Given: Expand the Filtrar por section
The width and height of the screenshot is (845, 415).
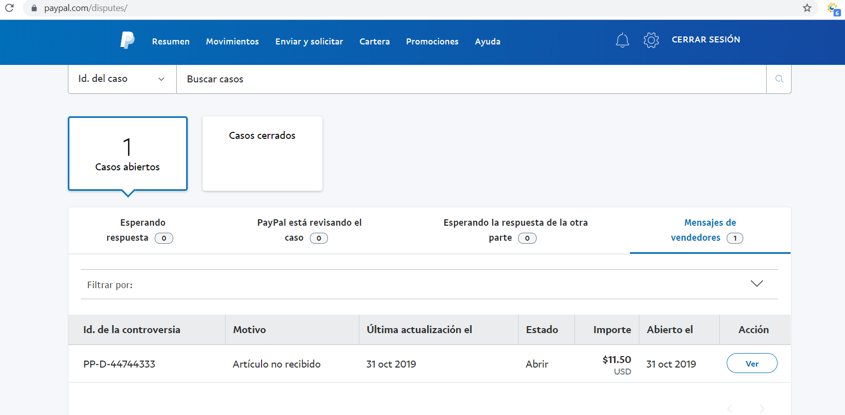Looking at the screenshot, I should click(429, 284).
